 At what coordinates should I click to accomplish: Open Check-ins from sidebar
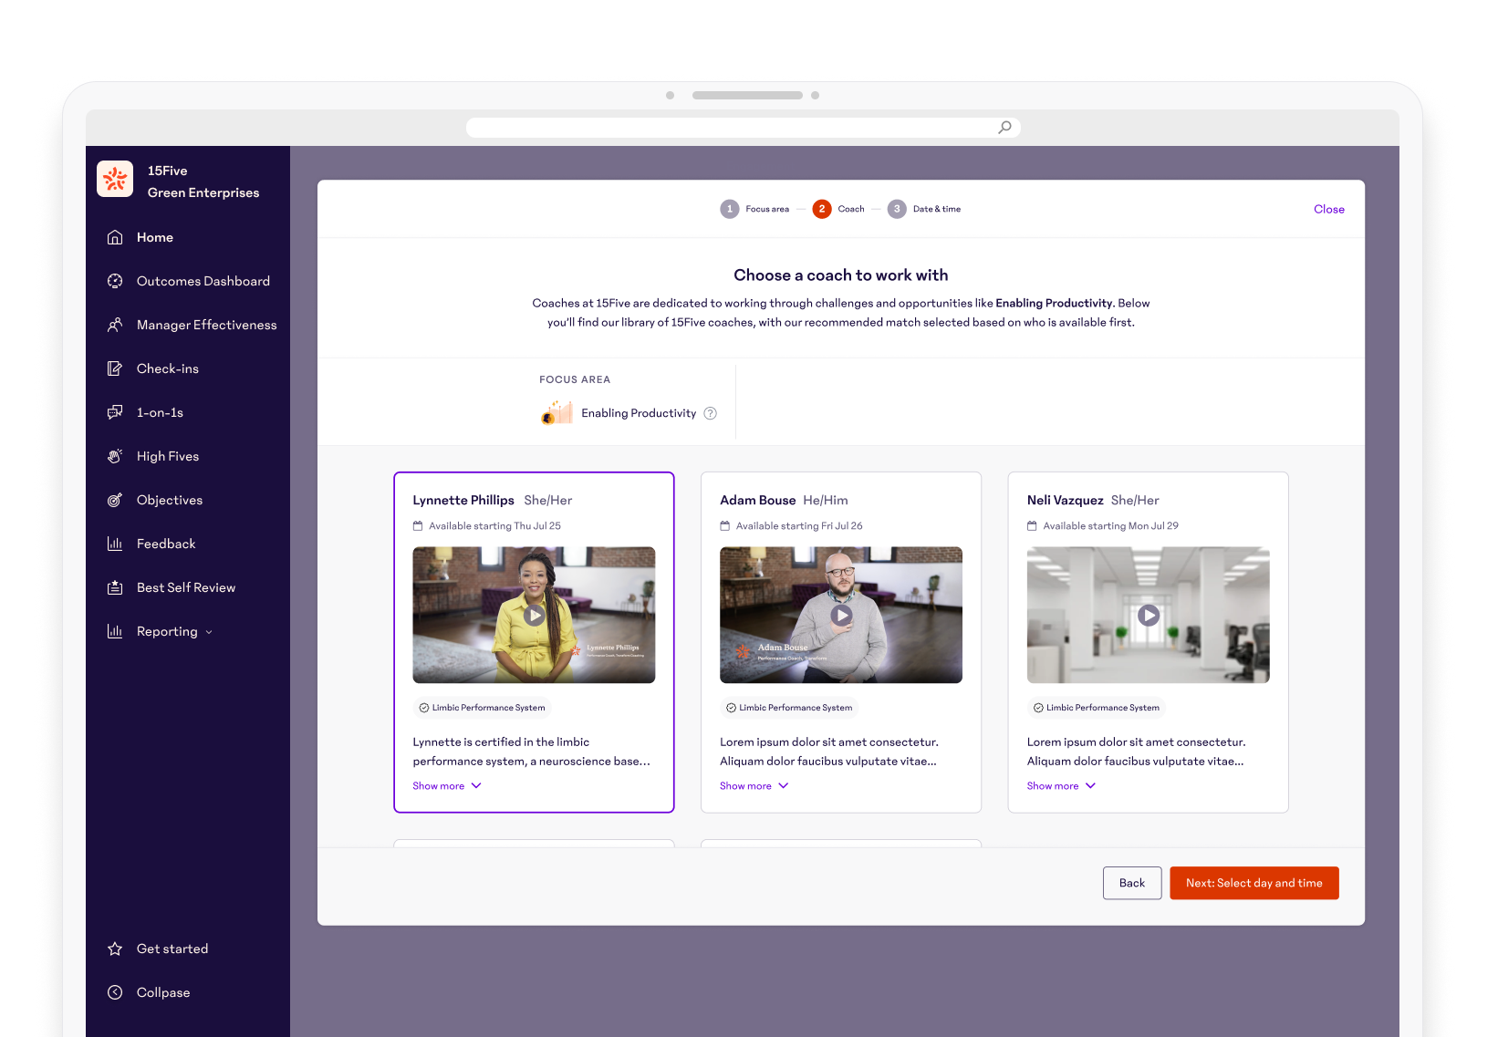(168, 368)
